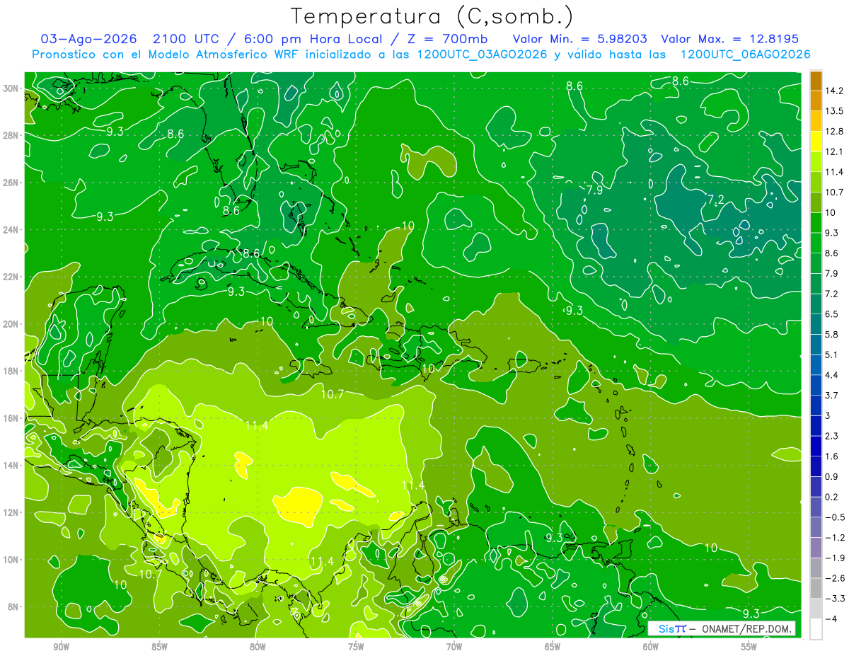Click the 75W longitude axis label

356,647
